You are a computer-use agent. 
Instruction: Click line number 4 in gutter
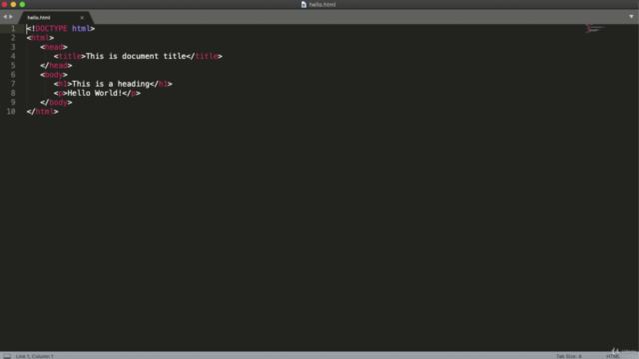coord(13,56)
